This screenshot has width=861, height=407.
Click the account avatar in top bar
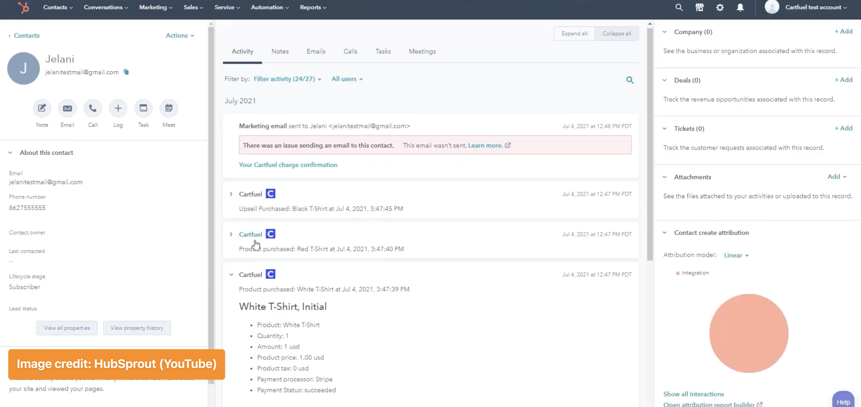[772, 7]
